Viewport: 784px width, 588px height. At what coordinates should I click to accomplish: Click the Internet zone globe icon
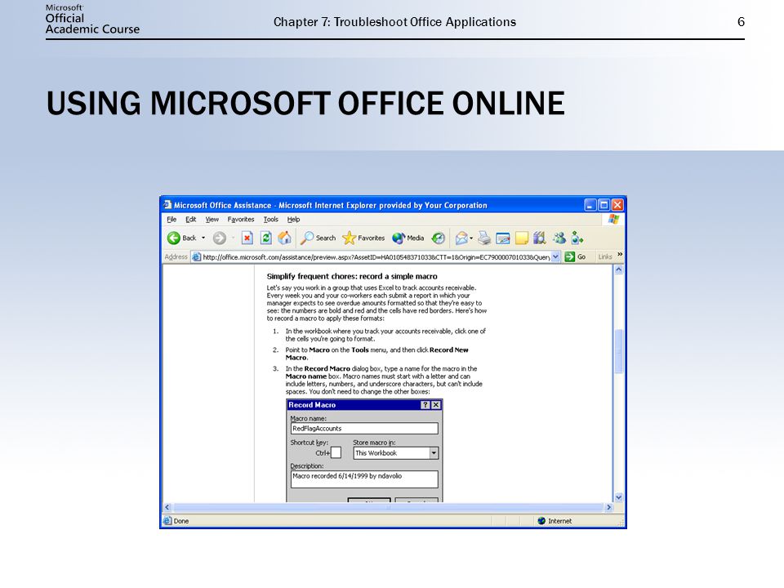click(x=541, y=521)
